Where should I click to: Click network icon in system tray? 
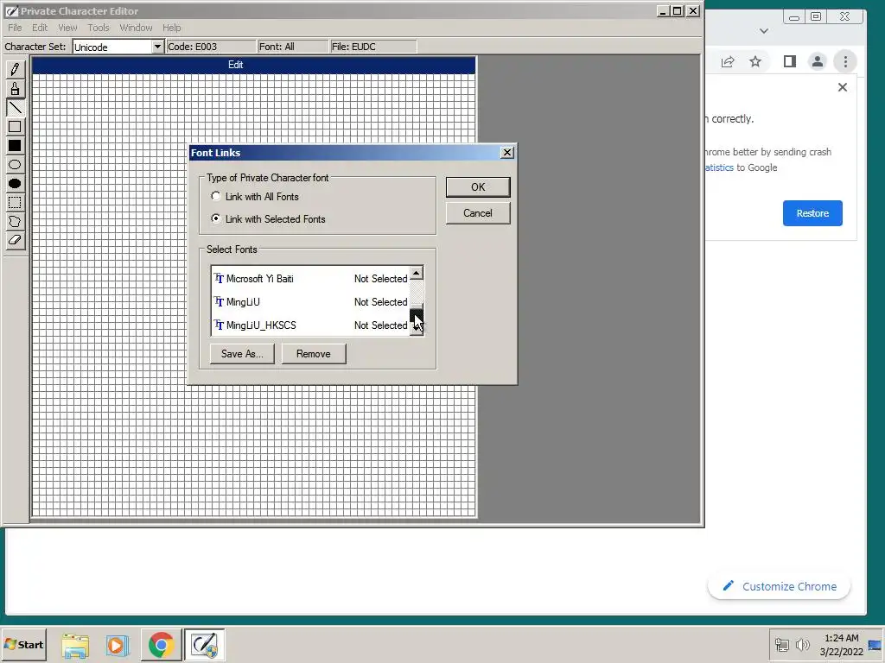pyautogui.click(x=781, y=644)
